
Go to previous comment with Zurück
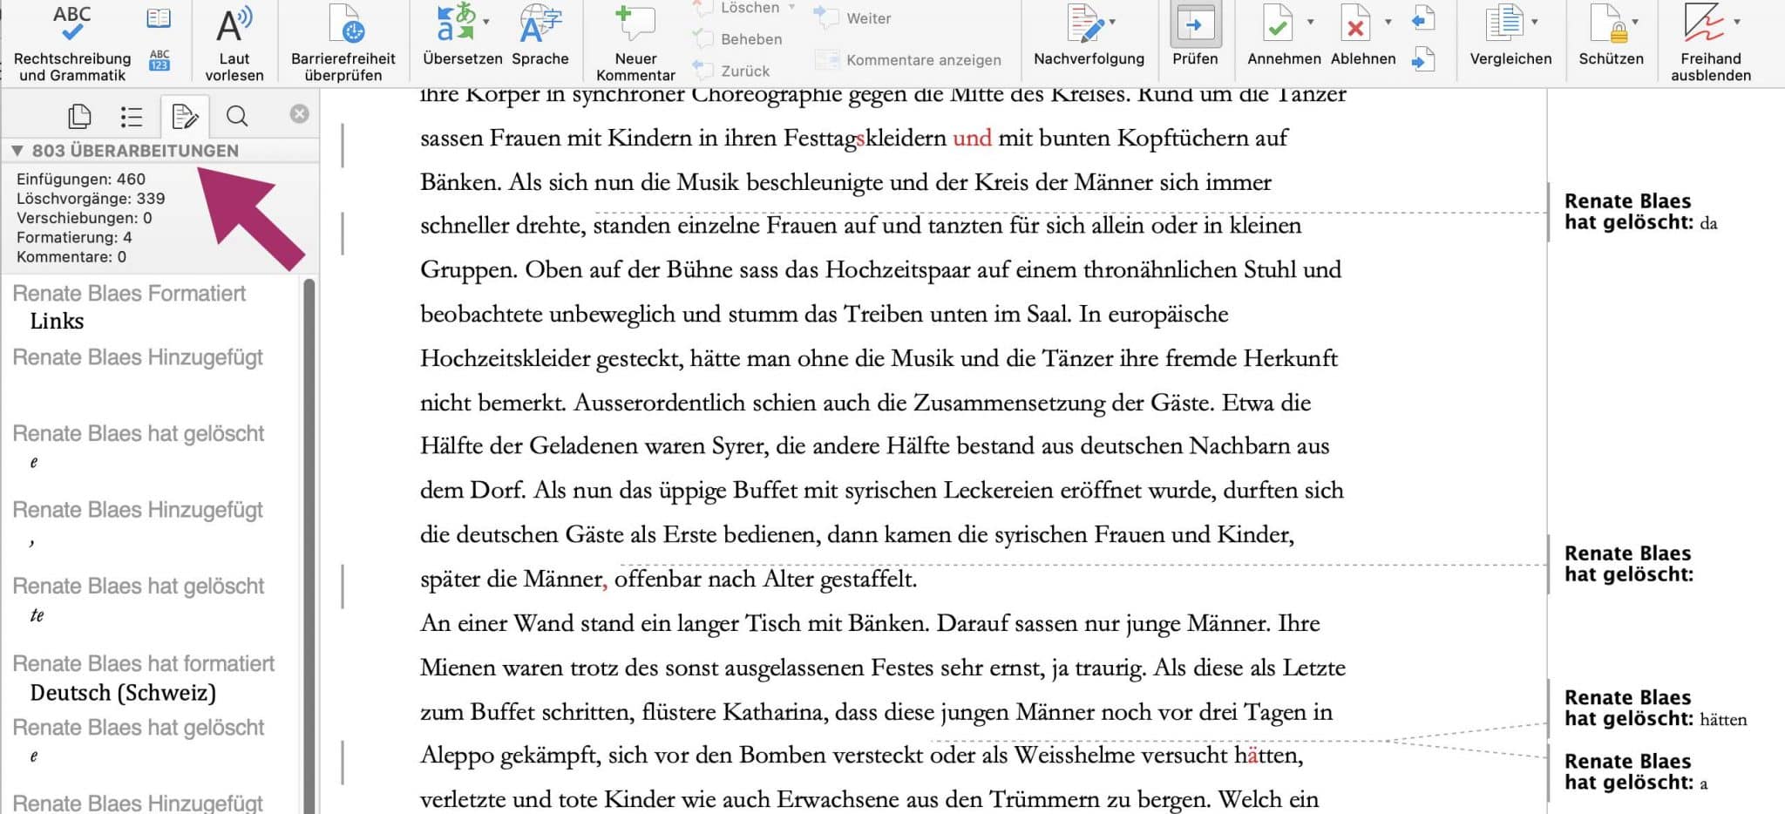[731, 71]
